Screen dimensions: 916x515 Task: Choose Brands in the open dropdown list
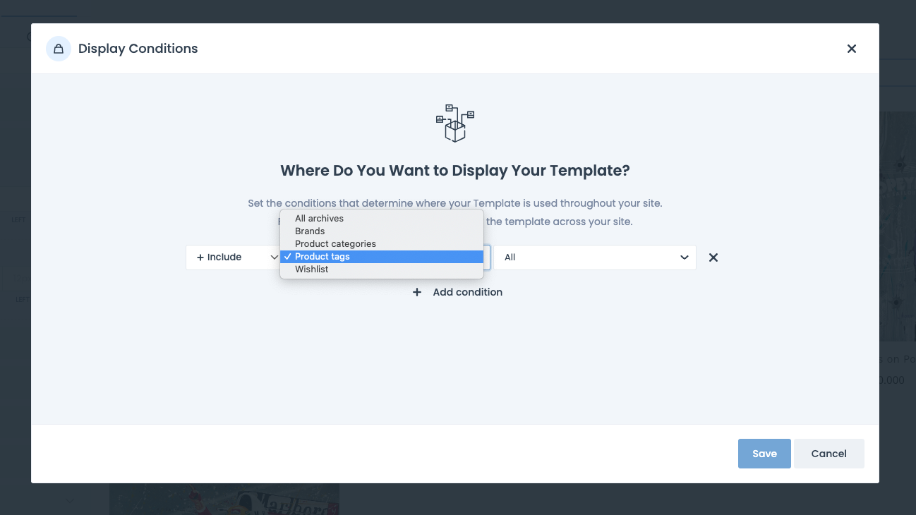click(310, 231)
